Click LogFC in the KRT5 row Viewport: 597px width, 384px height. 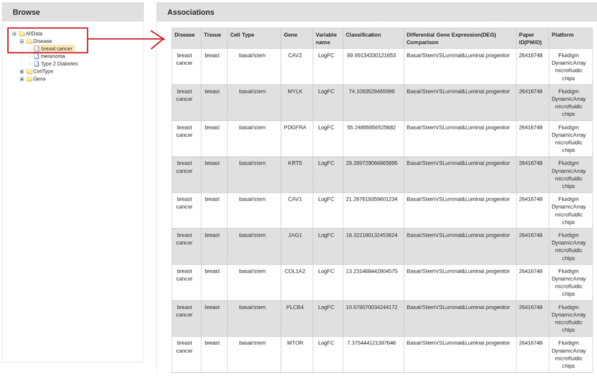(326, 163)
